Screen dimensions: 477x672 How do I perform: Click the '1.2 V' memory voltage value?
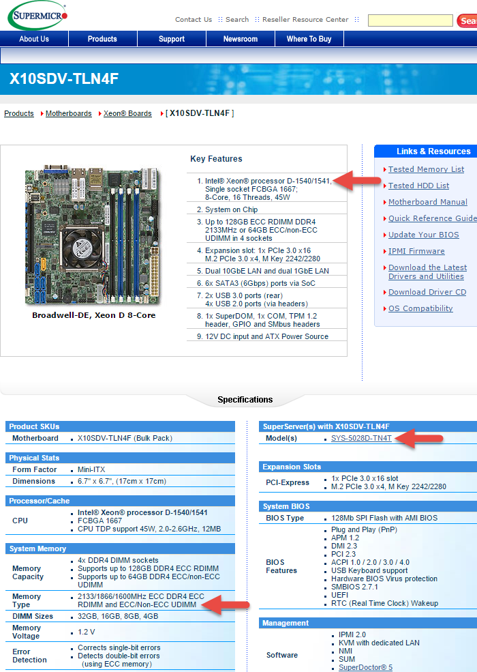tap(87, 632)
